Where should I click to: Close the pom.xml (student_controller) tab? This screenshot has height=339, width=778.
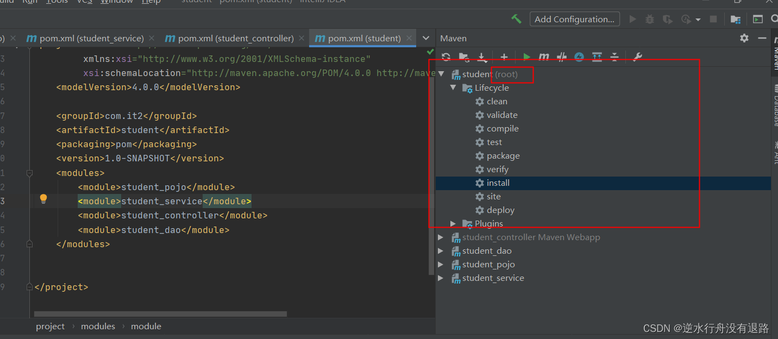point(302,38)
